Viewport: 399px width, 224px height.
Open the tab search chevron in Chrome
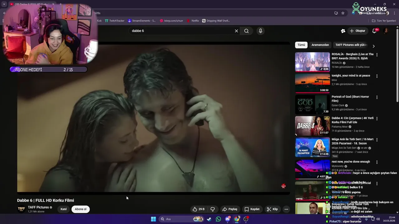click(x=4, y=4)
